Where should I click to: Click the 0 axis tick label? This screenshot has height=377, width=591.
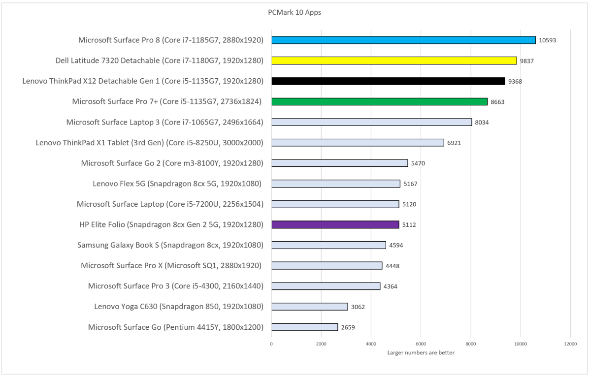pos(271,344)
